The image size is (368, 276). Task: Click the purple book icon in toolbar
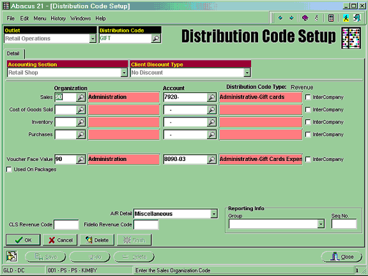click(x=305, y=18)
